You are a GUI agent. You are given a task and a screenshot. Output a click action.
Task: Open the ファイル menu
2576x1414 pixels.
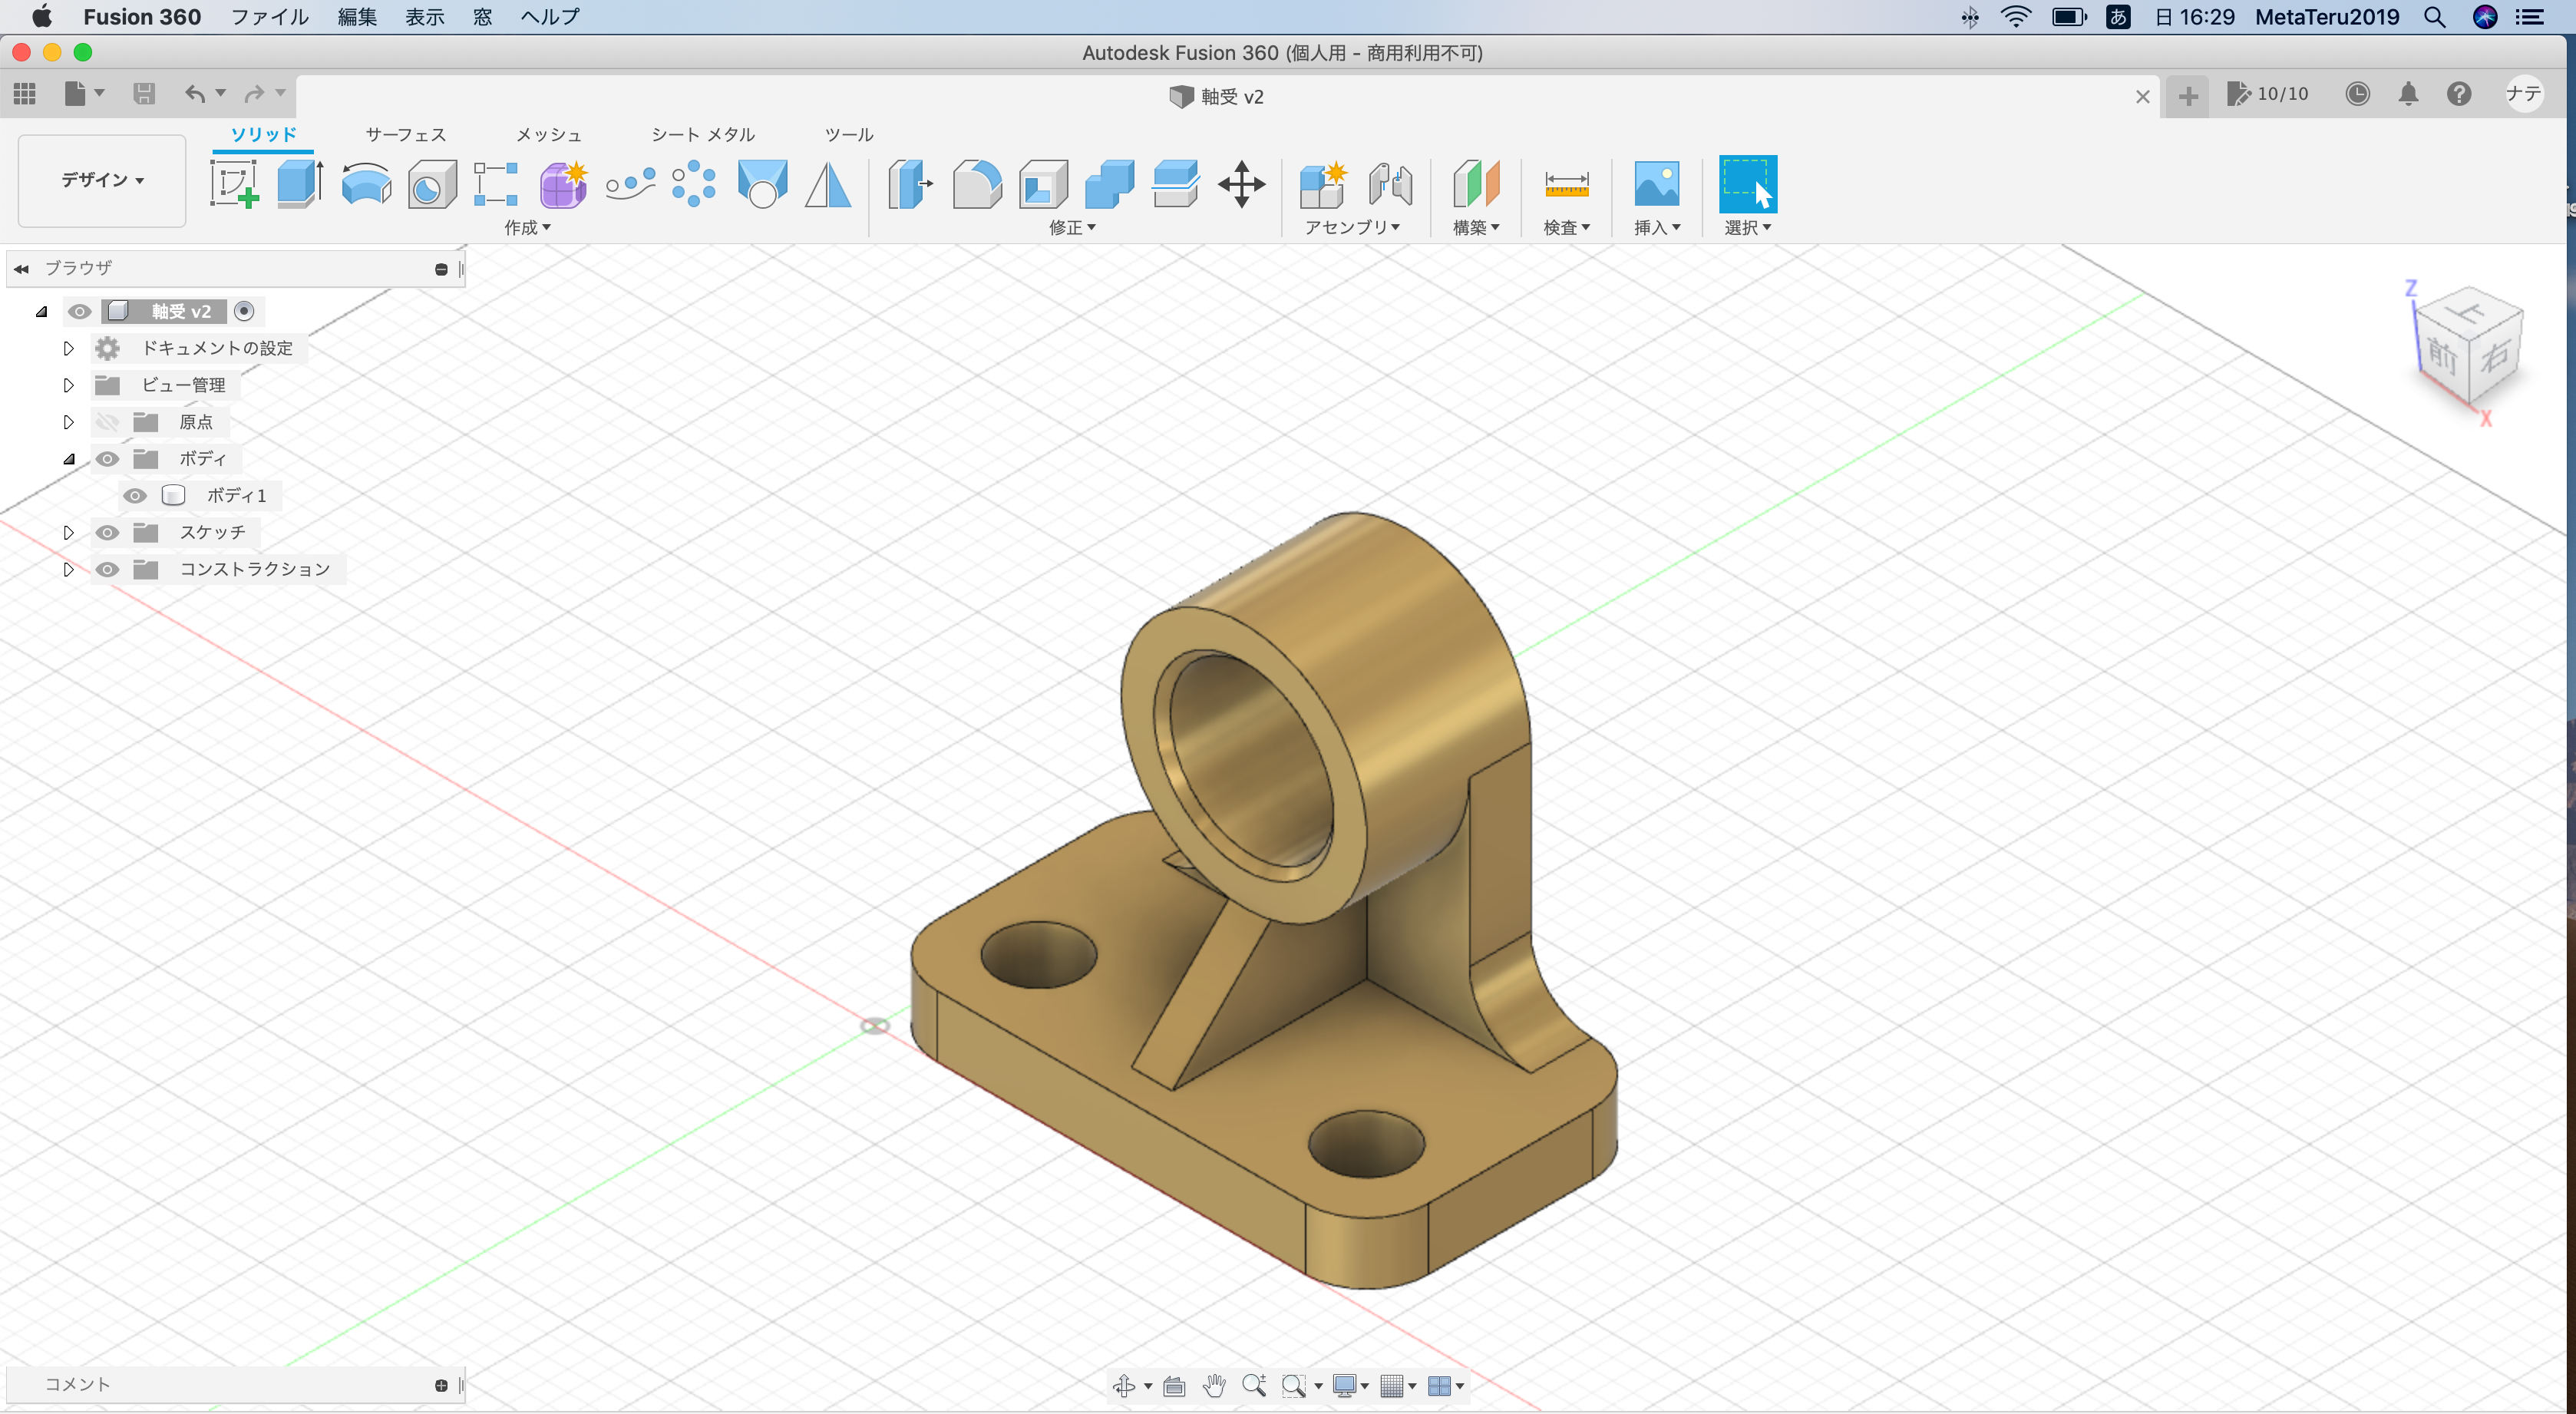coord(269,17)
